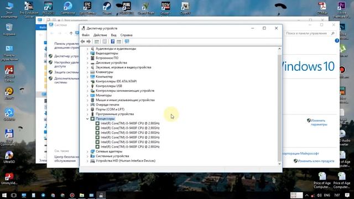Click the red record icon on taskbar
This screenshot has width=354, height=199.
tap(72, 195)
